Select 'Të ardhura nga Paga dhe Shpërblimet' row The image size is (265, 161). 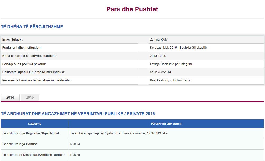coord(31,133)
